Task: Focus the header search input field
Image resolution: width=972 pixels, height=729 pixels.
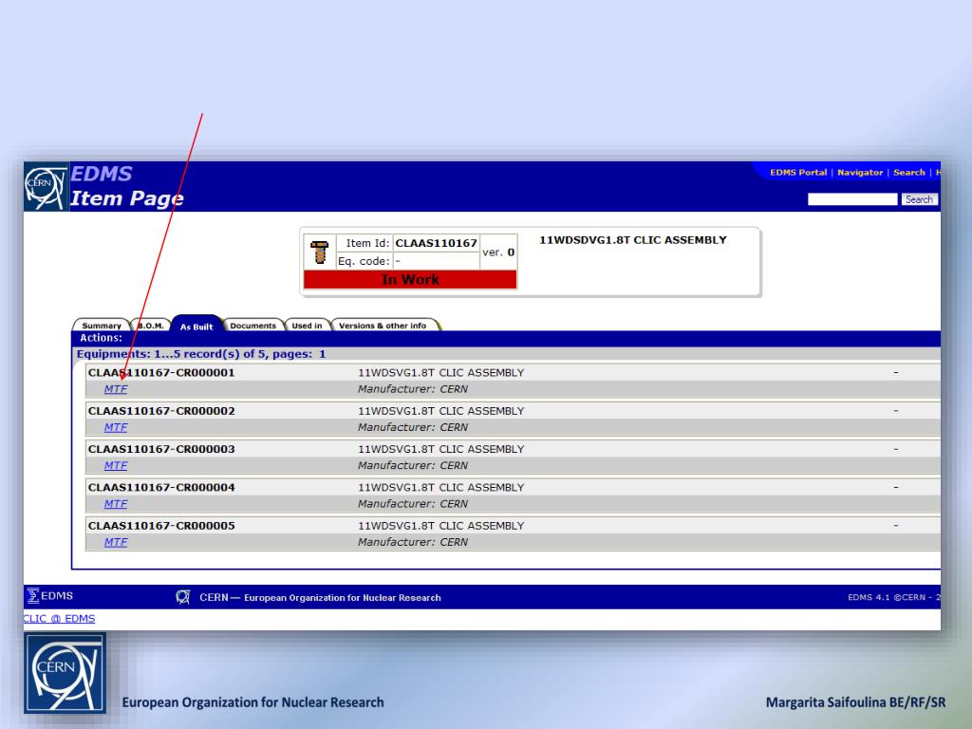Action: click(x=852, y=199)
